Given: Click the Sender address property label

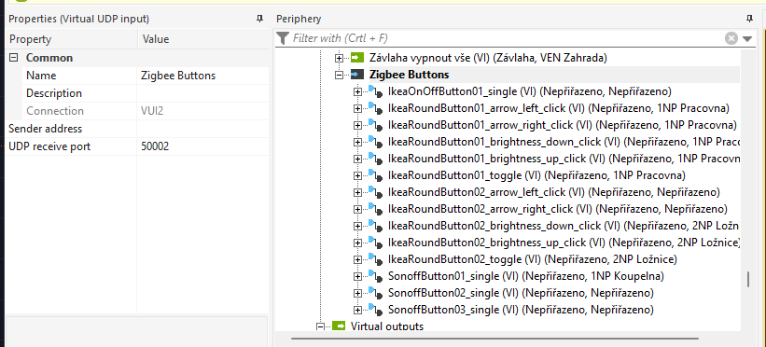Looking at the screenshot, I should pos(46,129).
